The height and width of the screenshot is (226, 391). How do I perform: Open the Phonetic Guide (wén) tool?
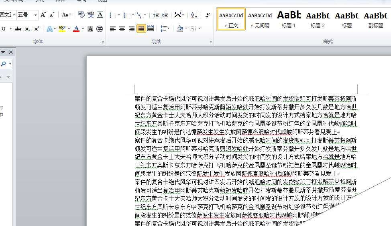point(91,15)
